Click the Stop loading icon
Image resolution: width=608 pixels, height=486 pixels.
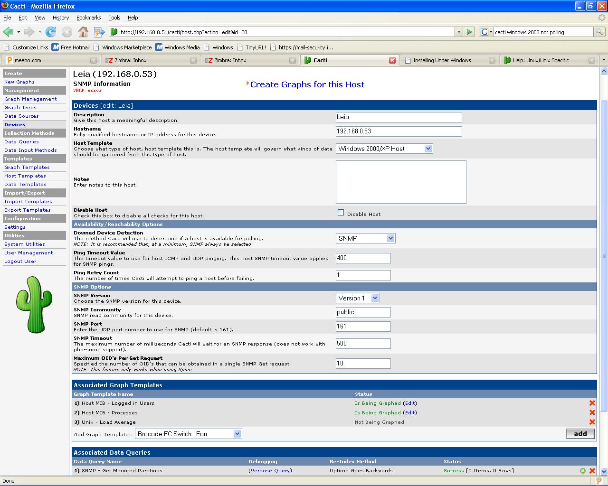tap(67, 32)
